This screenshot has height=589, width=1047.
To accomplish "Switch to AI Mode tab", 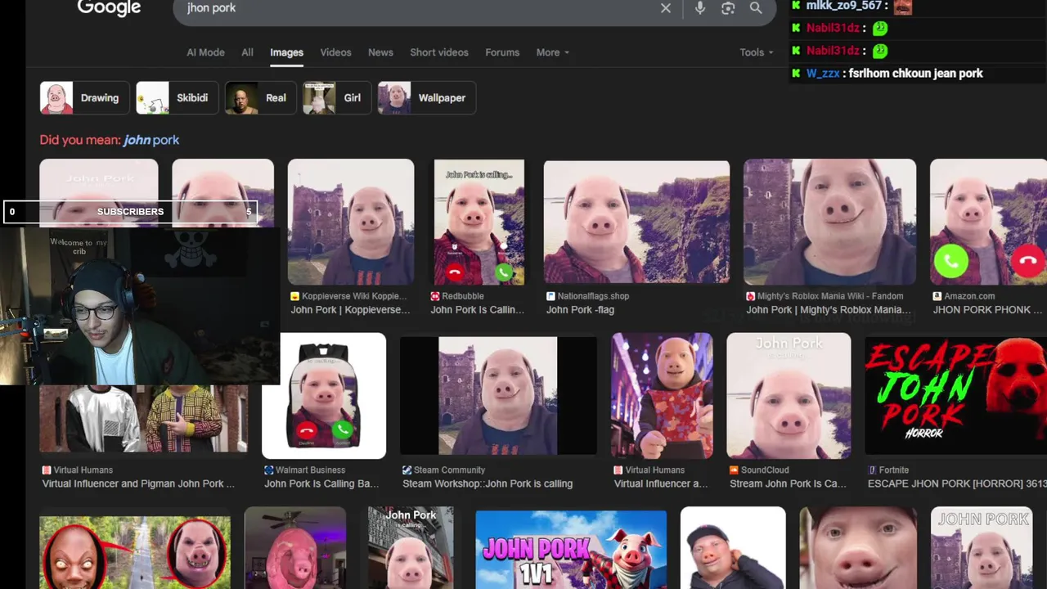I will (x=205, y=52).
